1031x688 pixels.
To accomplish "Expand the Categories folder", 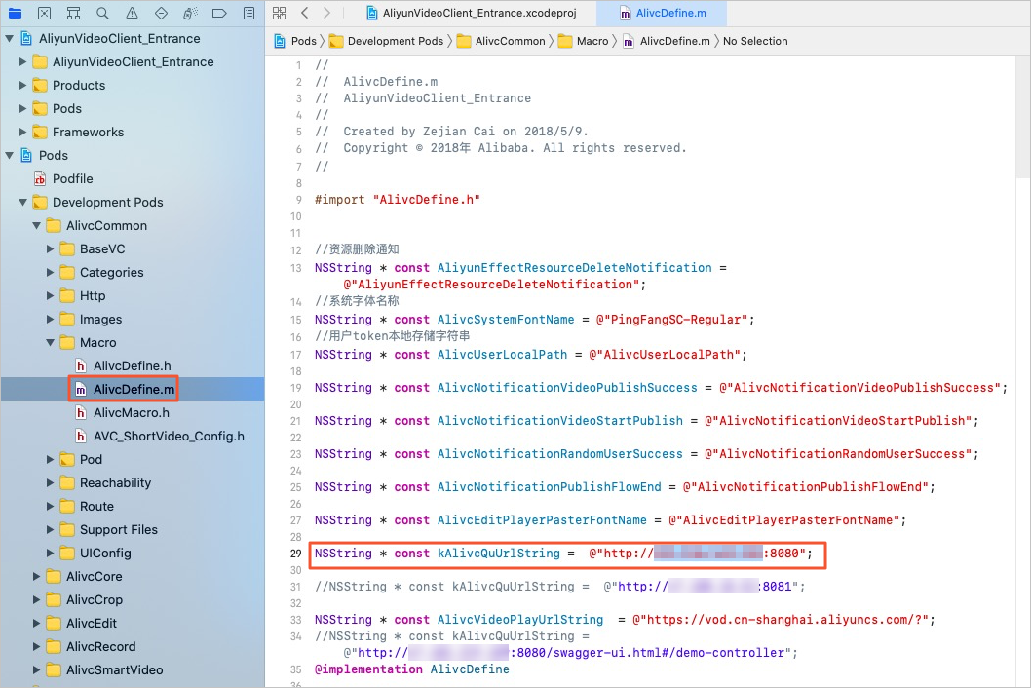I will [x=50, y=272].
